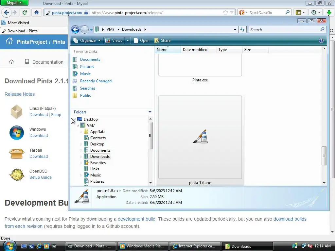This screenshot has width=335, height=251.
Task: Collapse the Folders pane chevron
Action: 150,112
